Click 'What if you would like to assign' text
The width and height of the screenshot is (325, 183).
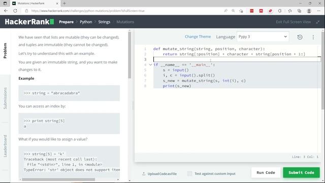pyautogui.click(x=53, y=139)
